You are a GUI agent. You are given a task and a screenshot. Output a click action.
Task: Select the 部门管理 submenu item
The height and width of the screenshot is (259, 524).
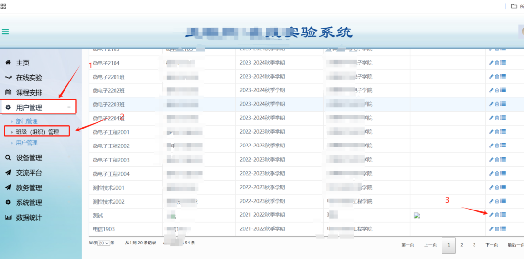click(x=27, y=121)
